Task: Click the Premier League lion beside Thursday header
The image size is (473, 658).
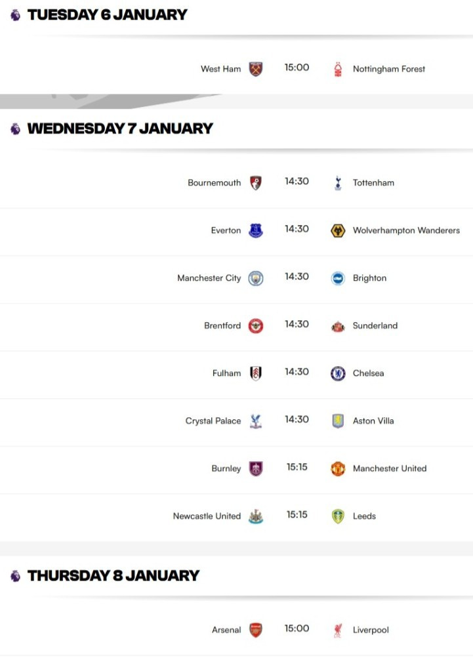Action: [x=12, y=575]
